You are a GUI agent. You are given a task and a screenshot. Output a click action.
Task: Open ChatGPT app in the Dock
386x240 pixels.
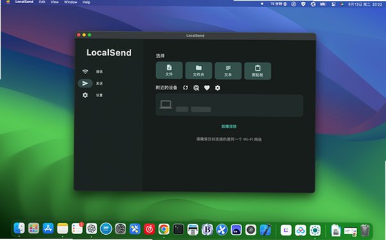click(92, 229)
